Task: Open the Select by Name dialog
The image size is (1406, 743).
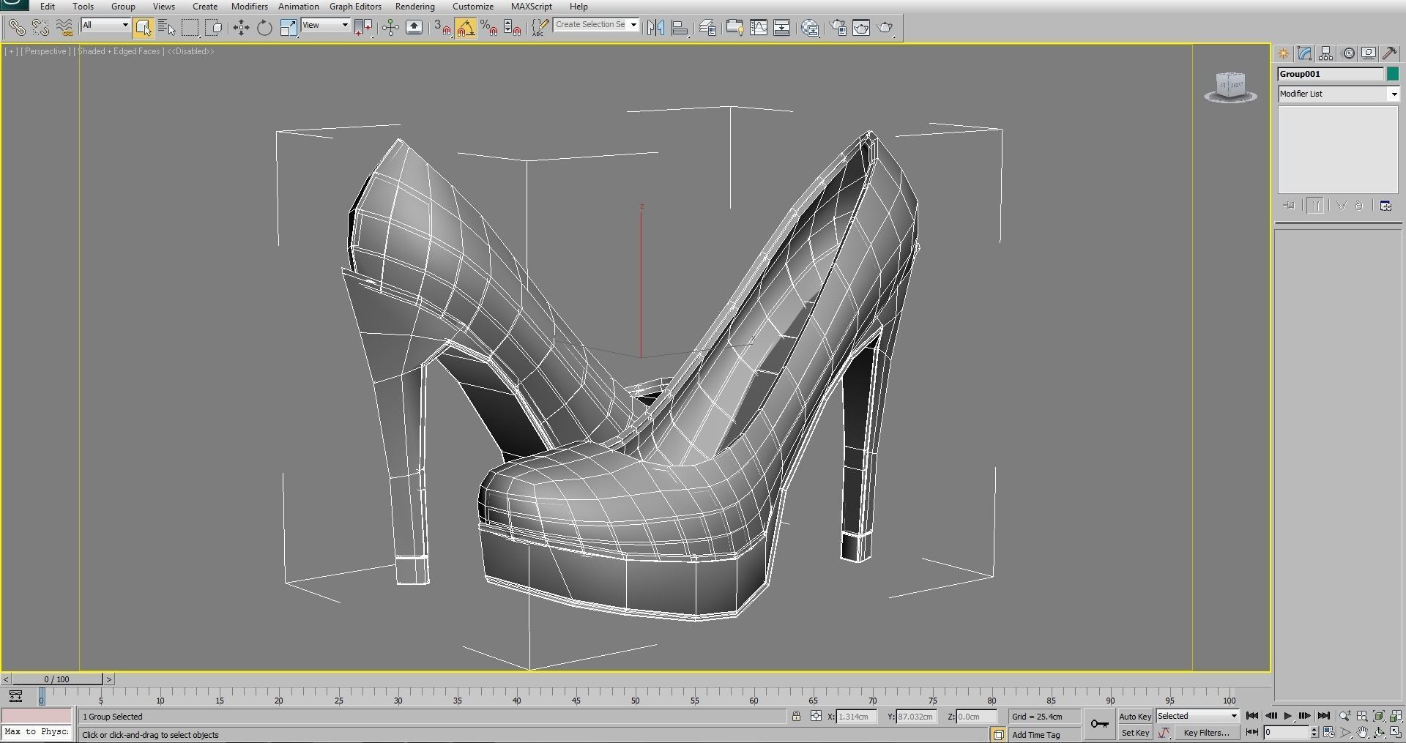Action: pos(166,28)
